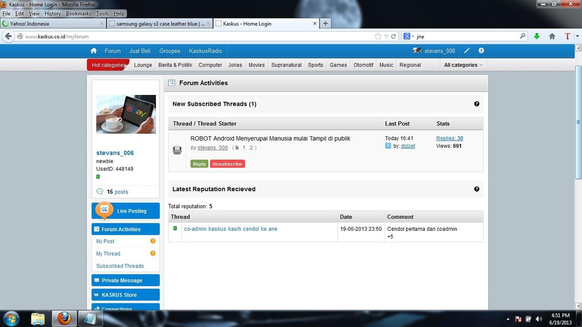Open the Private Message sidebar section
The width and height of the screenshot is (582, 327).
click(125, 280)
